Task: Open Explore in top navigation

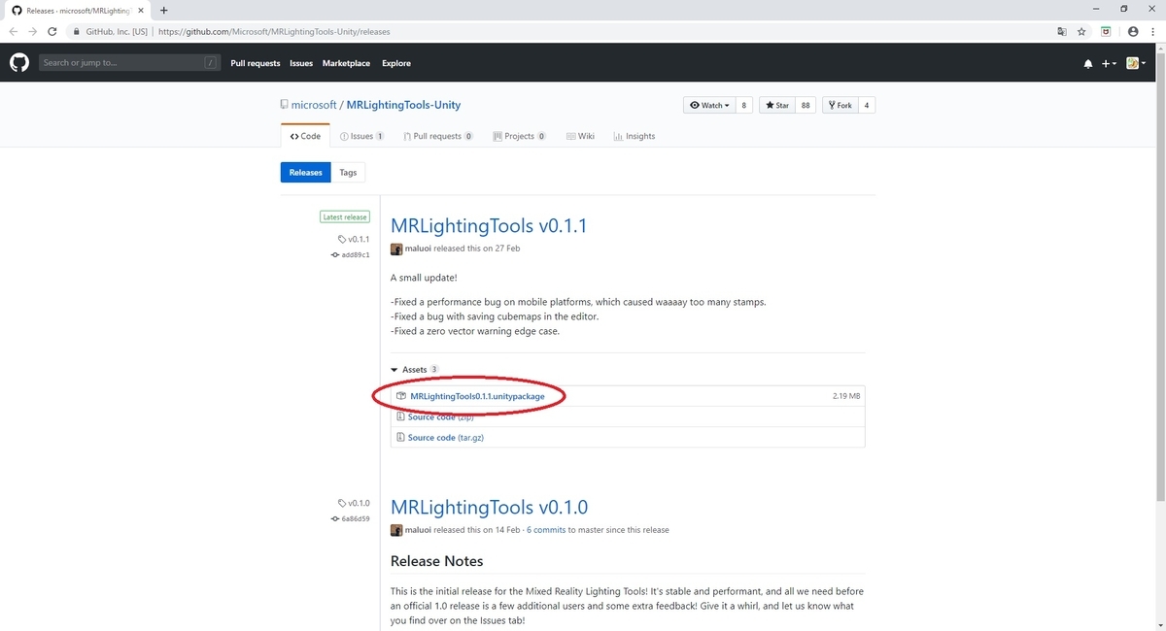Action: [396, 63]
